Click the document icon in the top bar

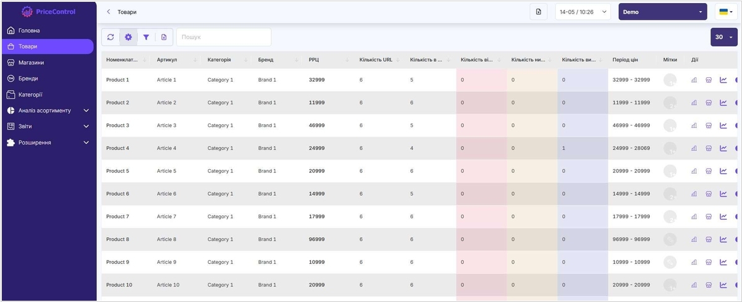click(x=539, y=12)
